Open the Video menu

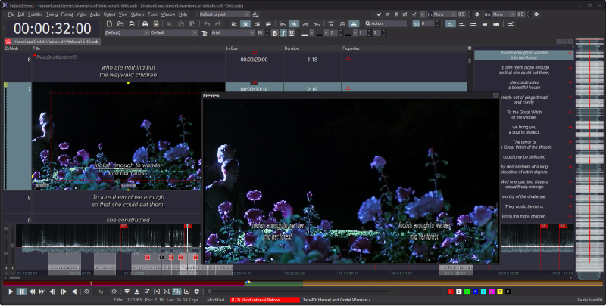[81, 14]
